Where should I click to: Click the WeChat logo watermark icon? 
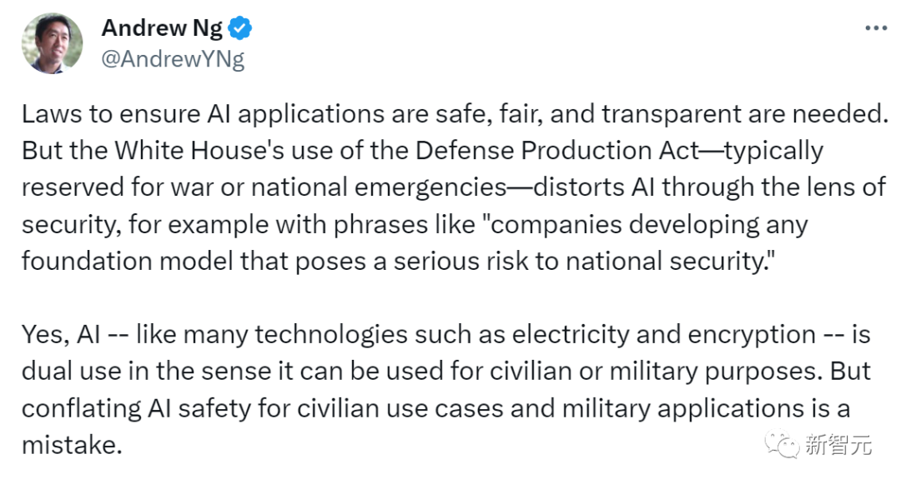[782, 444]
